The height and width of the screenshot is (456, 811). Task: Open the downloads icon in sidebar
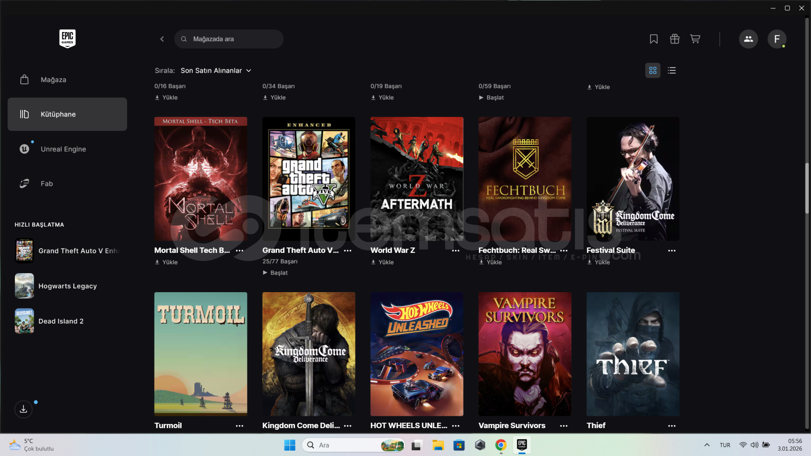click(24, 409)
